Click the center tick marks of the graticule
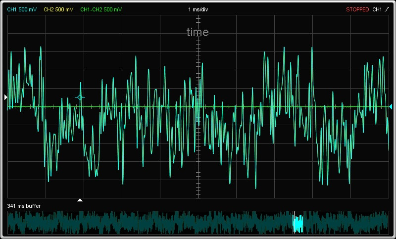The image size is (396, 239). (x=198, y=106)
